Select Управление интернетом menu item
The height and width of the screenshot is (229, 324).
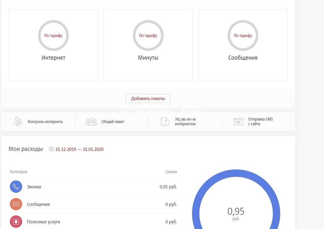[x=185, y=122]
